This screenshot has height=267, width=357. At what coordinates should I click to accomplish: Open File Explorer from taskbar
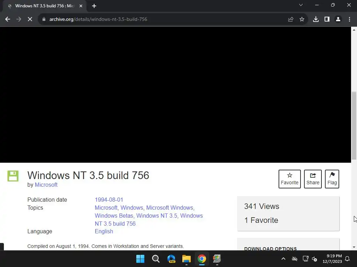pyautogui.click(x=187, y=259)
